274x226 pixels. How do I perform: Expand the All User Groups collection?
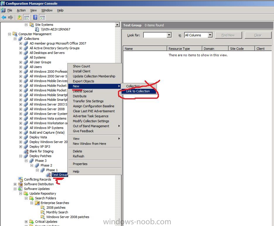click(20, 62)
